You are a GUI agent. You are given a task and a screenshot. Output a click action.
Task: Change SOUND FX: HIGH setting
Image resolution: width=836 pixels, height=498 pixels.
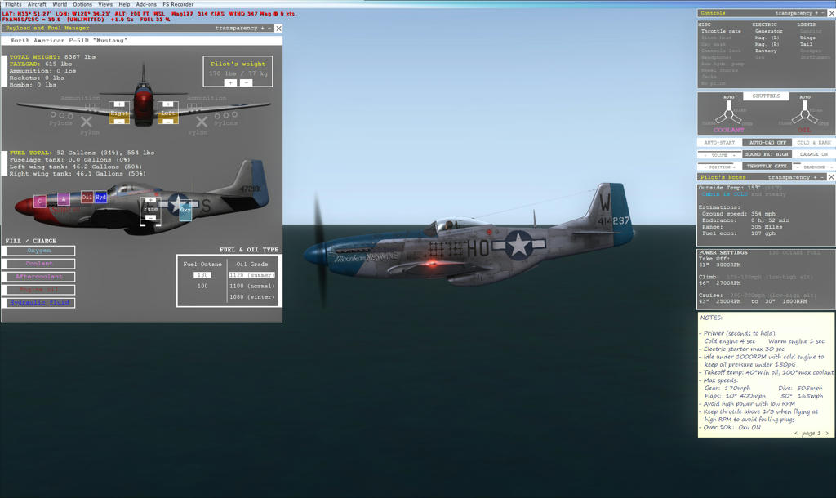pyautogui.click(x=767, y=154)
